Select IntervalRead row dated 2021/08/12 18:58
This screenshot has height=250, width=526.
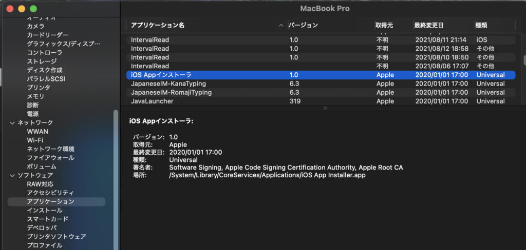point(321,49)
